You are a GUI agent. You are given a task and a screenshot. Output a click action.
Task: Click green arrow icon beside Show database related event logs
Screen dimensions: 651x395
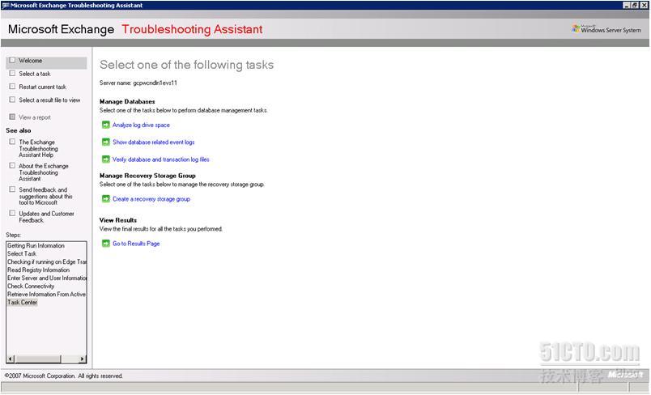point(106,142)
